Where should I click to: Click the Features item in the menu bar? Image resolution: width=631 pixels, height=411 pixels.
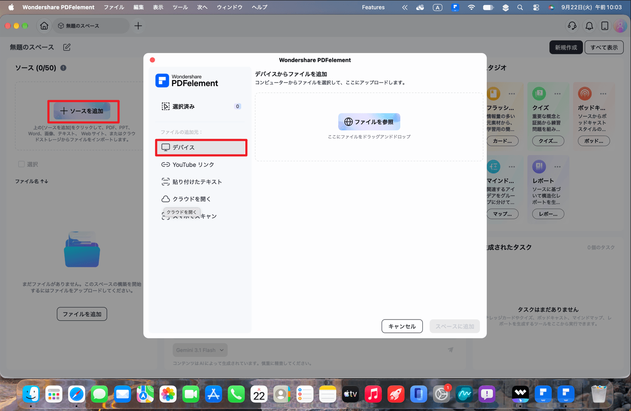tap(373, 7)
